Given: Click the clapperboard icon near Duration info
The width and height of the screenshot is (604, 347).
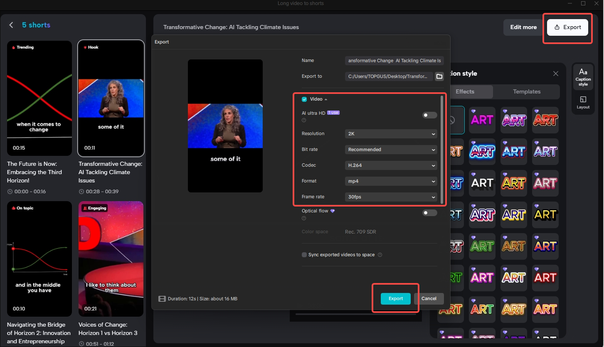Looking at the screenshot, I should [162, 298].
